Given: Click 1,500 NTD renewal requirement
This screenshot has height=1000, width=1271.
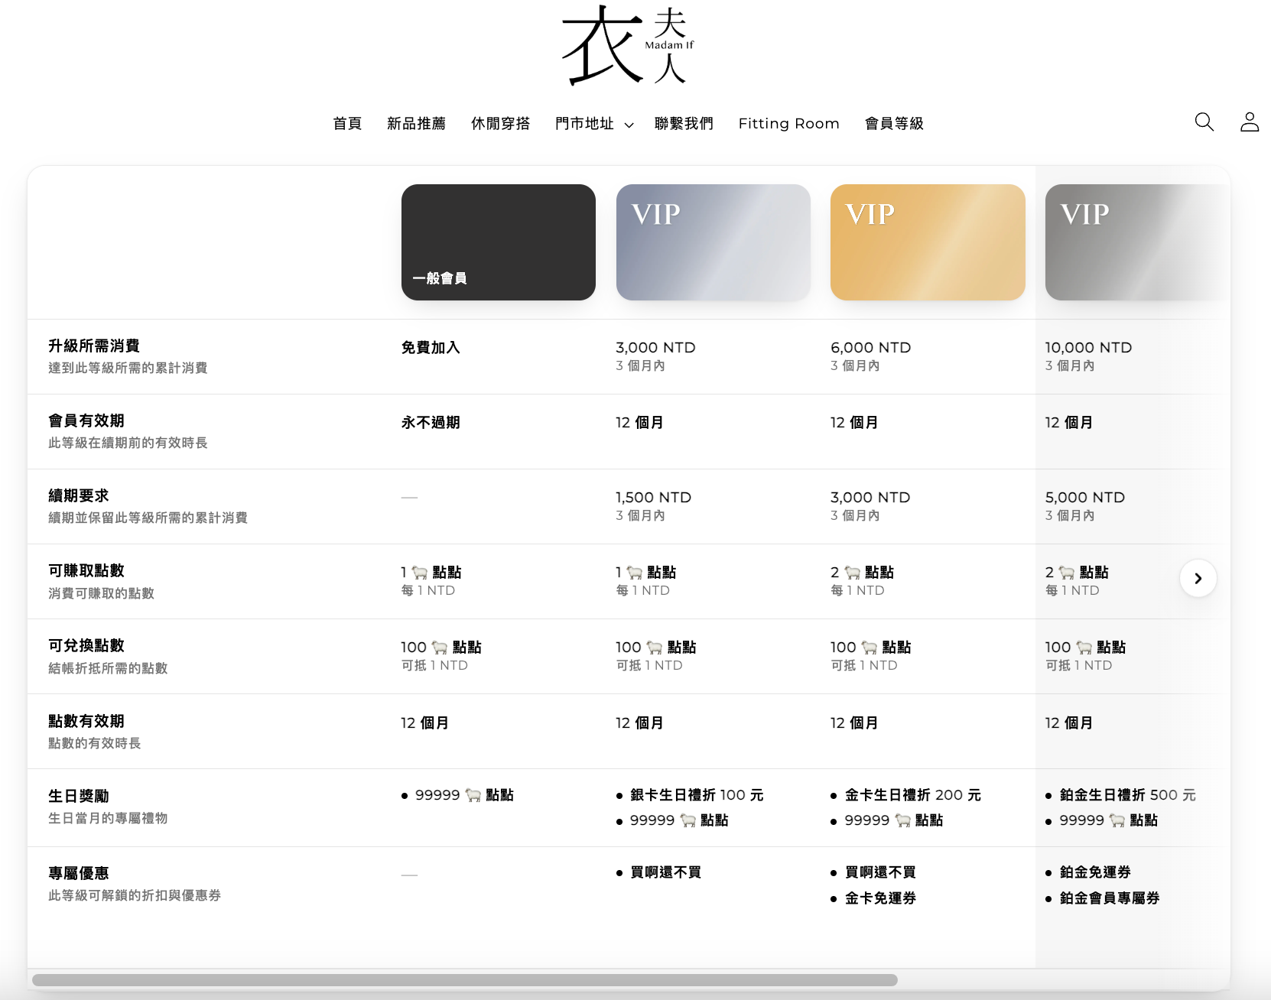Looking at the screenshot, I should point(653,498).
